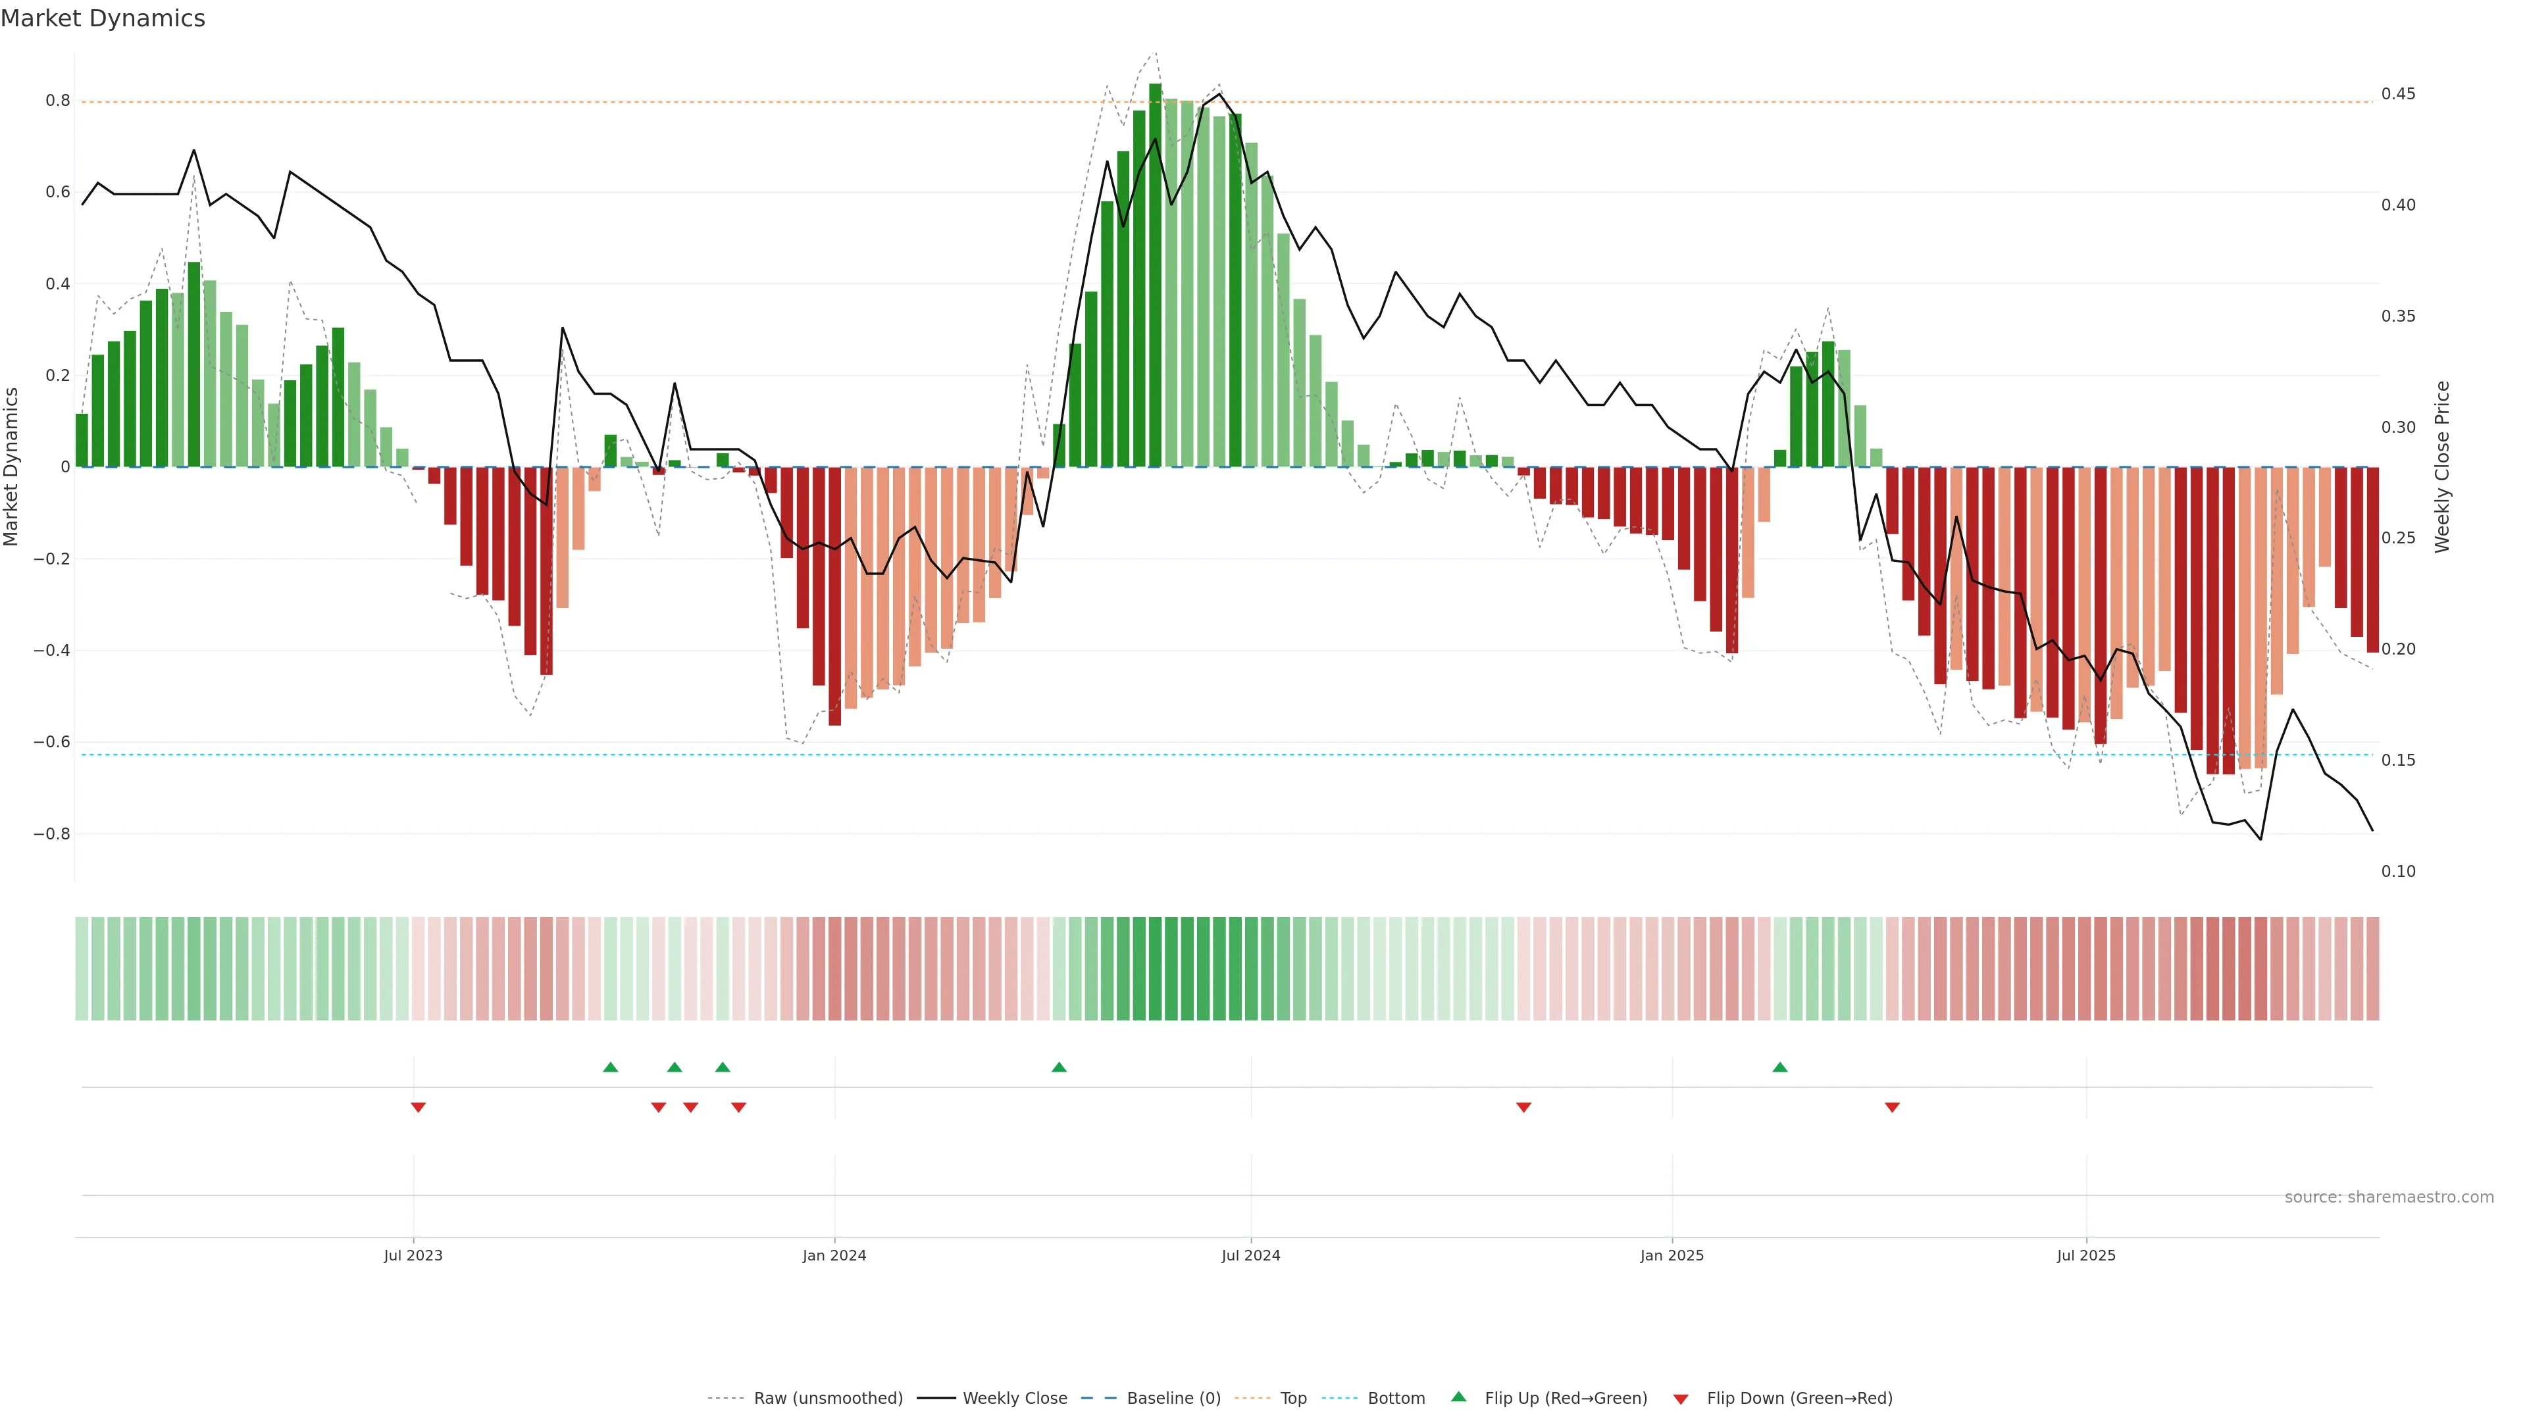The height and width of the screenshot is (1421, 2527).
Task: Click the Market Dynamics chart title
Action: tap(103, 18)
